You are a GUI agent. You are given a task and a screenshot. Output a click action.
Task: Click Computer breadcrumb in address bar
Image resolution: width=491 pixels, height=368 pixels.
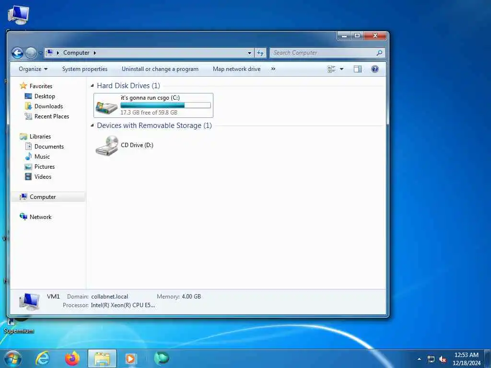(x=76, y=53)
